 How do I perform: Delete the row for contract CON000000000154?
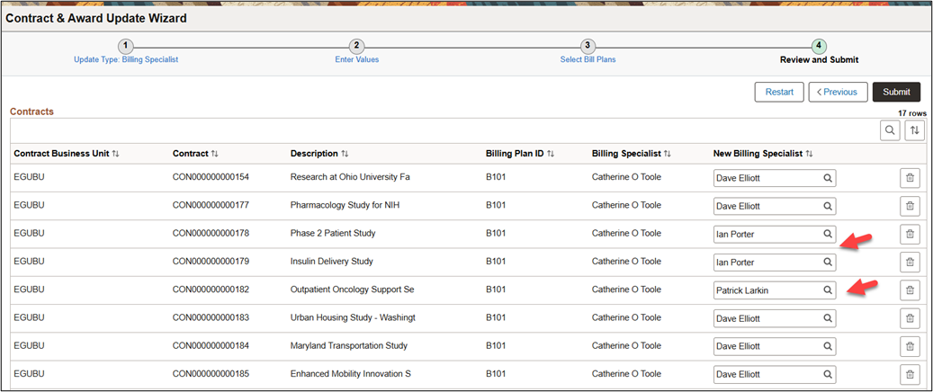(x=910, y=178)
